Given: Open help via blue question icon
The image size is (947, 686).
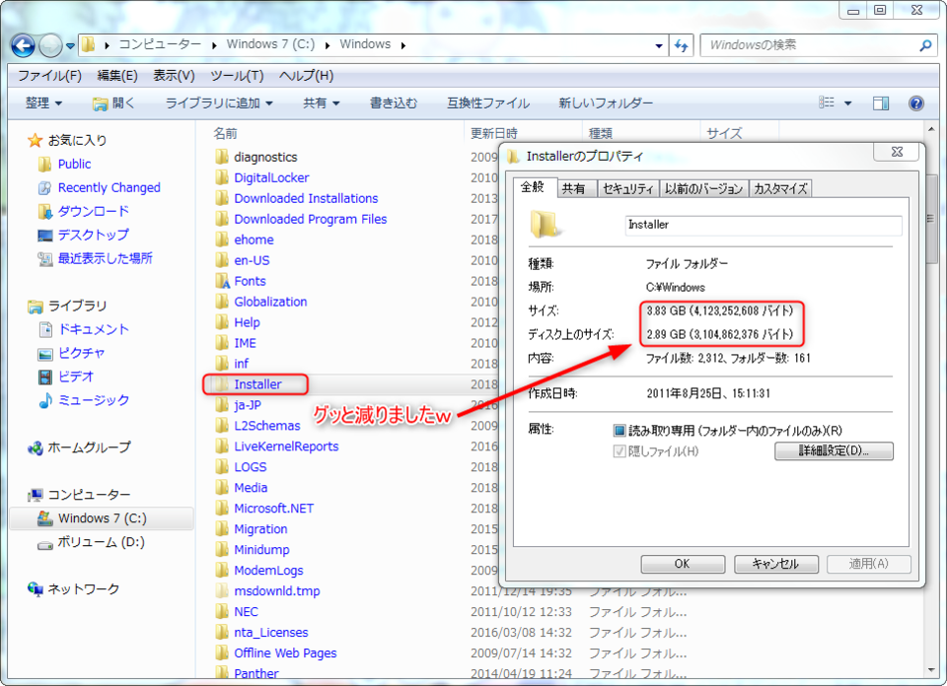Looking at the screenshot, I should tap(916, 103).
